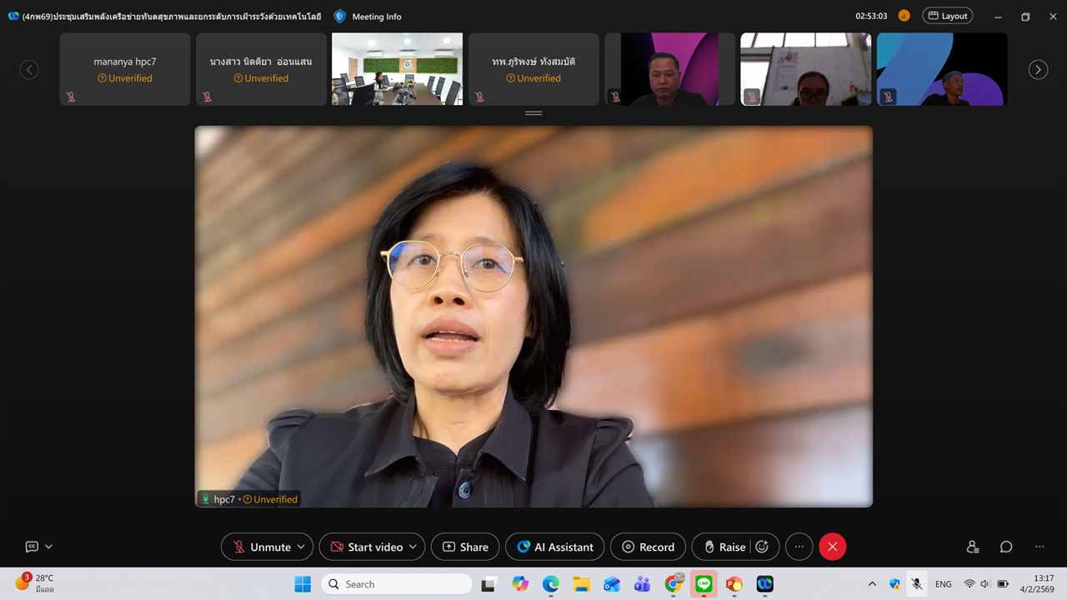Open audio options arrow beside Unmute
Image resolution: width=1067 pixels, height=600 pixels.
tap(301, 547)
